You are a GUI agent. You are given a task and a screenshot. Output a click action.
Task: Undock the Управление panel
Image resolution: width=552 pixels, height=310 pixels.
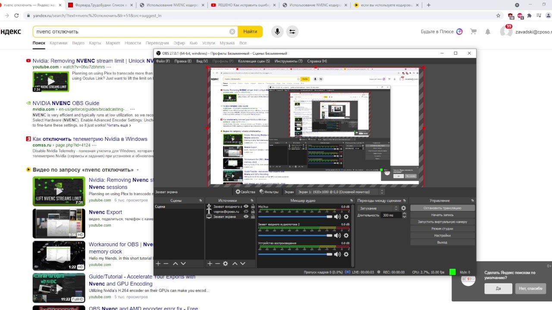tap(472, 201)
